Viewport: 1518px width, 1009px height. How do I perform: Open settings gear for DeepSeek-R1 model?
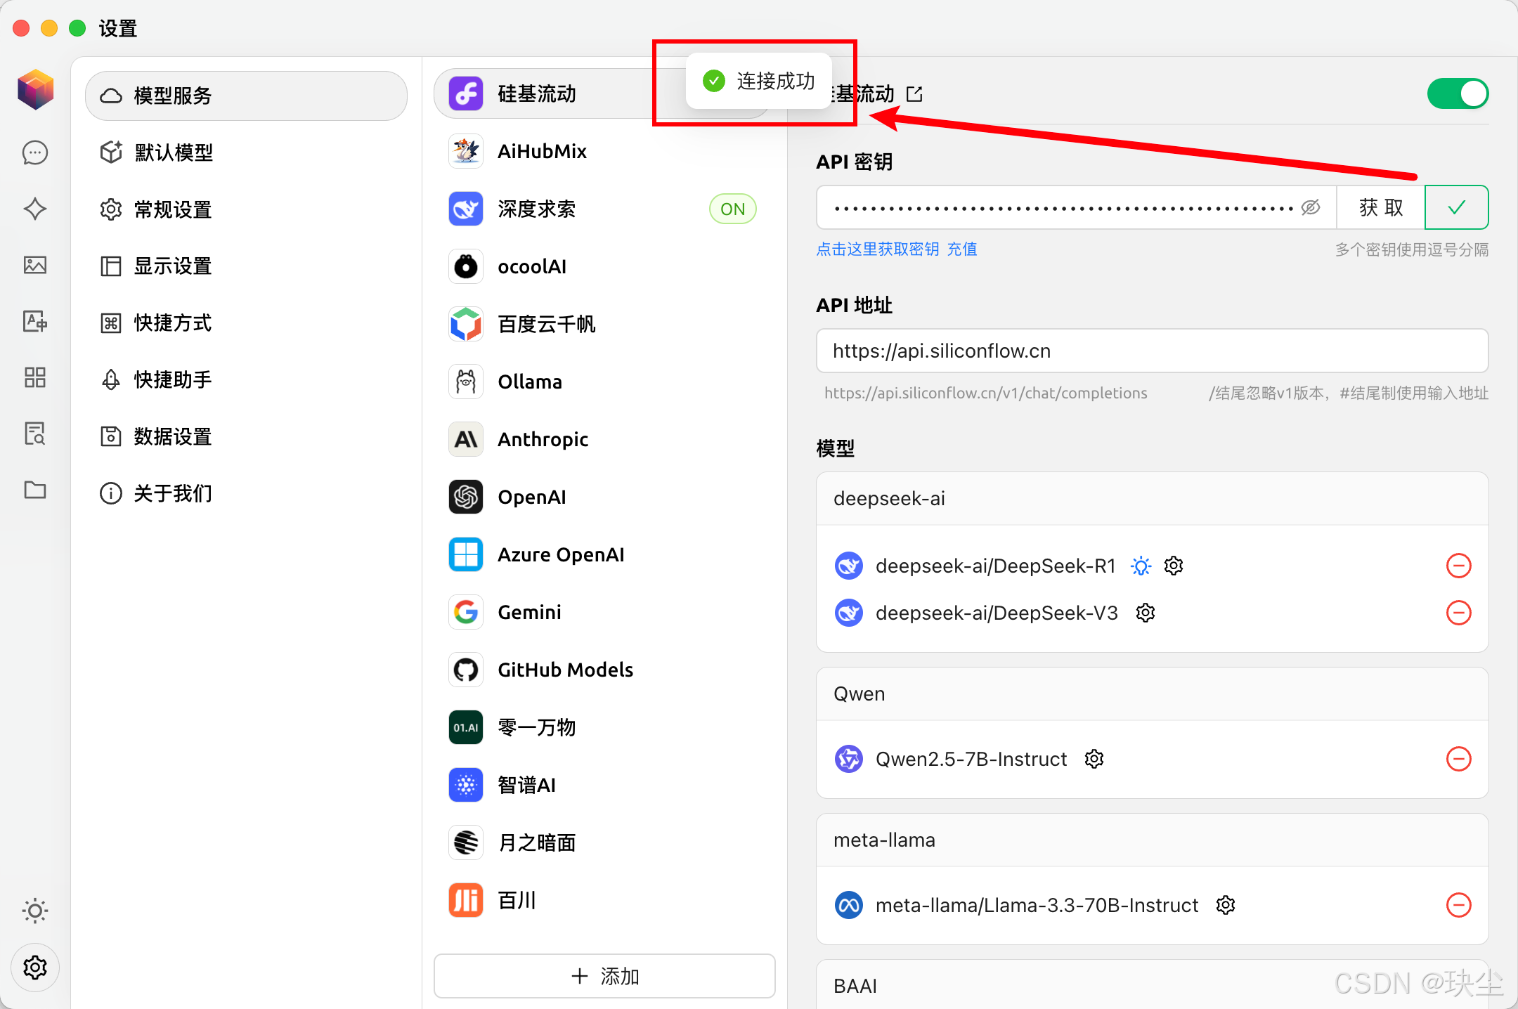coord(1174,566)
